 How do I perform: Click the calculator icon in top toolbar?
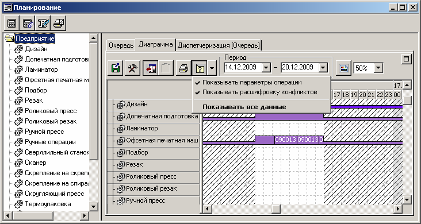(12, 24)
